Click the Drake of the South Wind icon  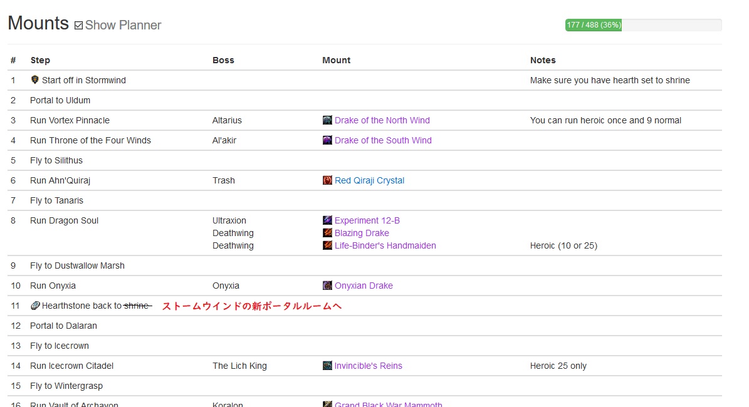pyautogui.click(x=327, y=140)
